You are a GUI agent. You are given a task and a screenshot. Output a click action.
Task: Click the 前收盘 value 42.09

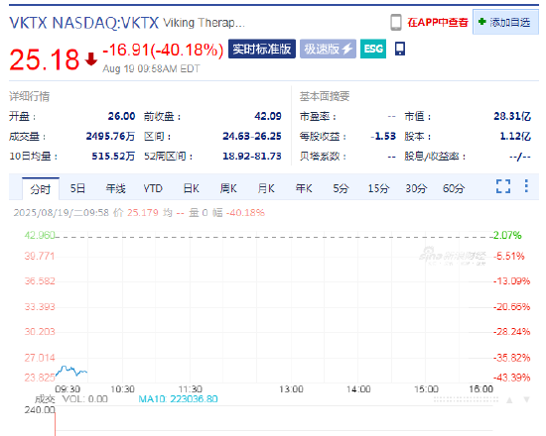[x=268, y=116]
